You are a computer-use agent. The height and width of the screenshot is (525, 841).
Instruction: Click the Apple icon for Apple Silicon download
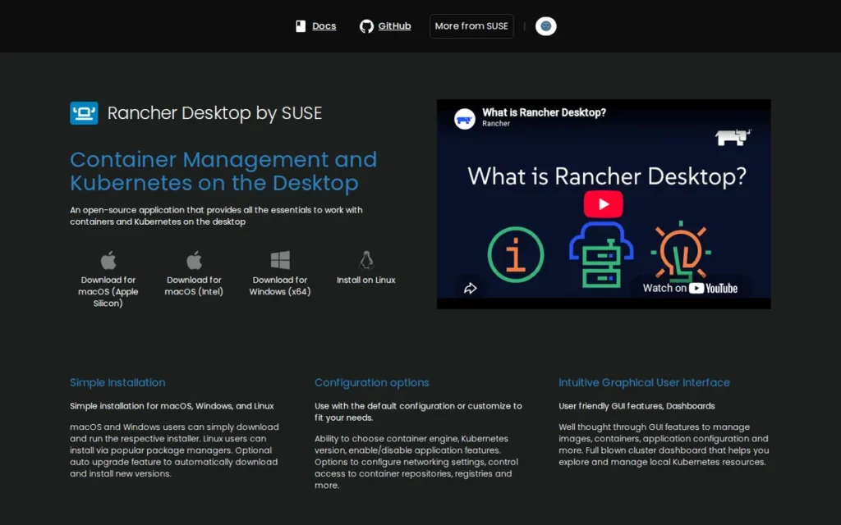pos(108,260)
